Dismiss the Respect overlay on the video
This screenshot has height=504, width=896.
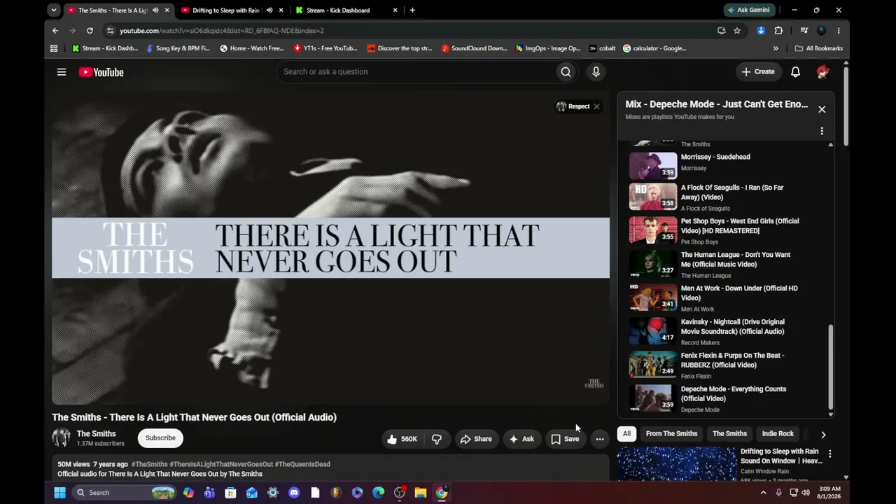click(x=596, y=106)
